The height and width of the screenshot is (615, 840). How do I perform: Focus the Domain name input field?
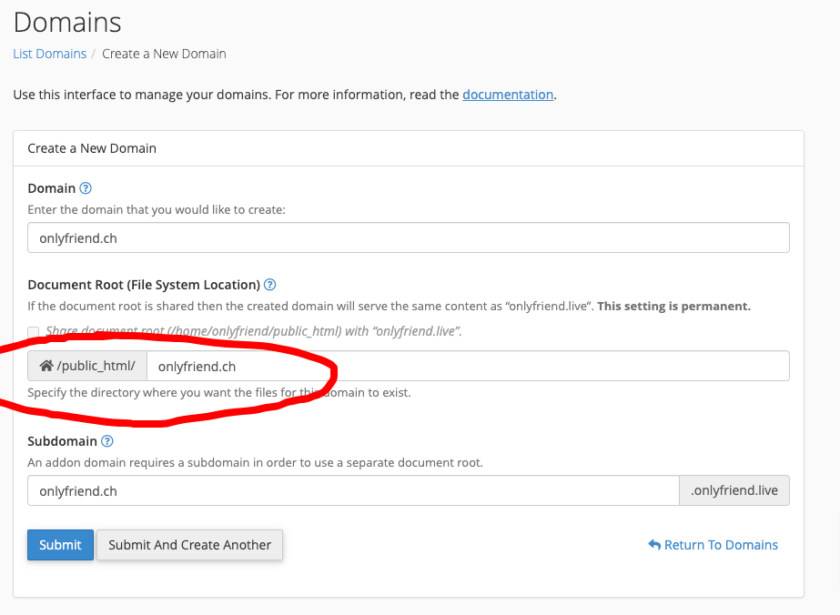pyautogui.click(x=408, y=238)
